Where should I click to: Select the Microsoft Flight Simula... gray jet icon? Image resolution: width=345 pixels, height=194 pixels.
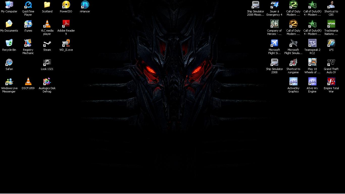point(293,43)
